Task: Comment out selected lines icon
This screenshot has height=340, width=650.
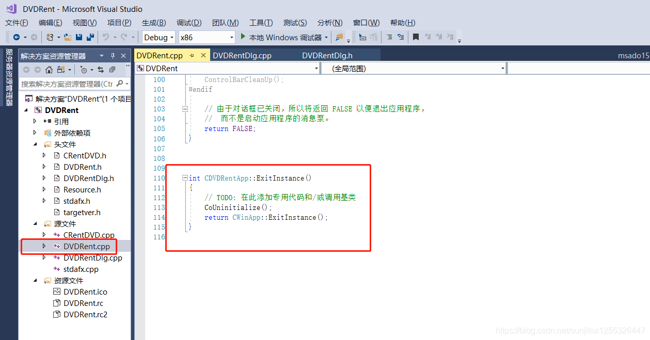Action: click(x=389, y=37)
